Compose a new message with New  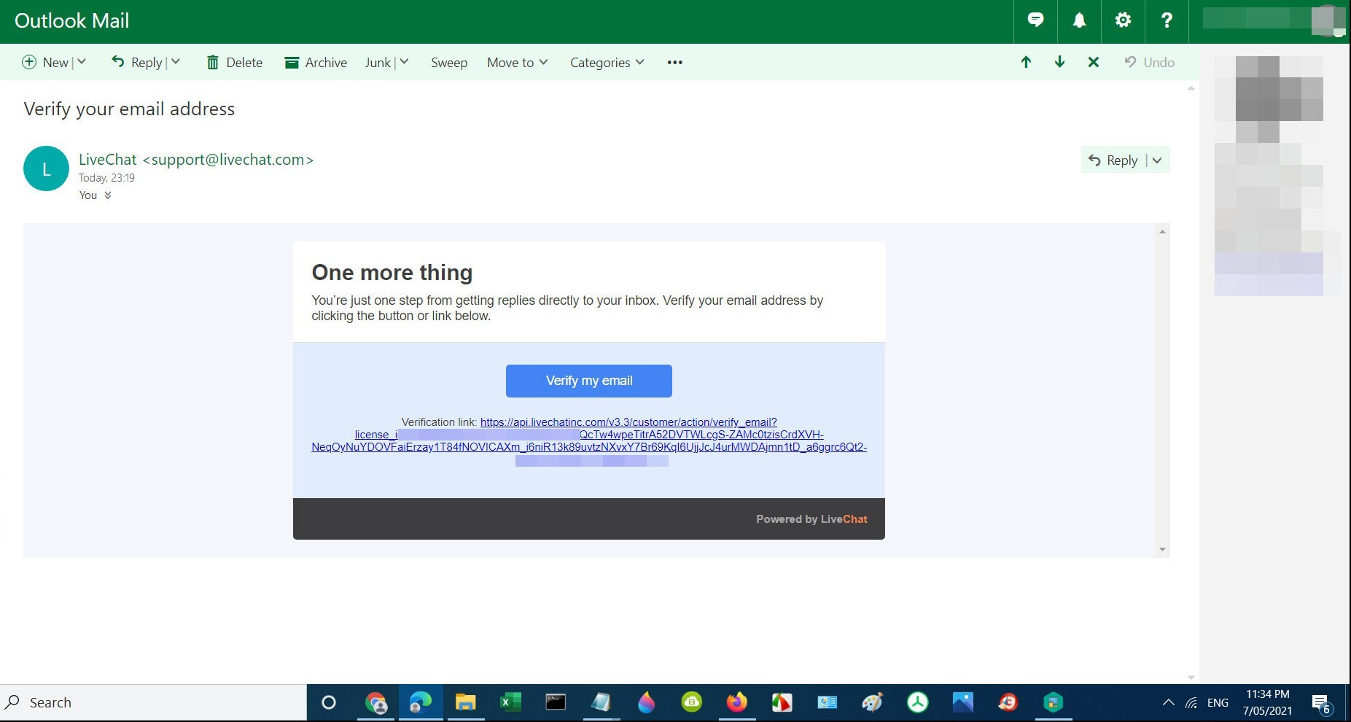tap(45, 62)
